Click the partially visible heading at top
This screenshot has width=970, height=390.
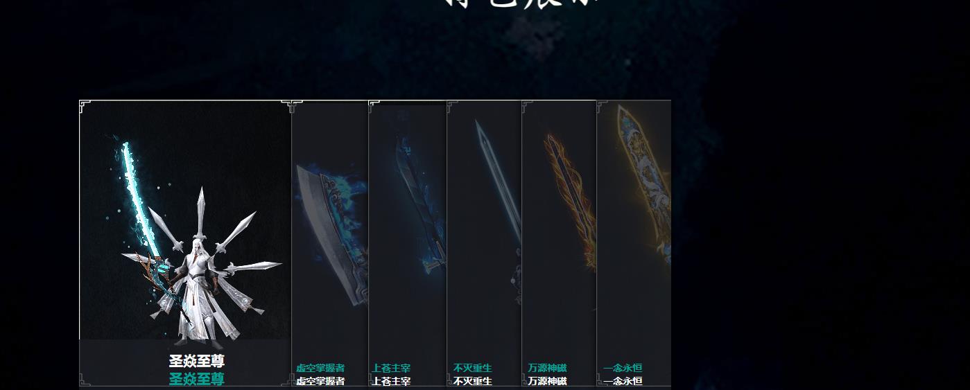[521, 3]
